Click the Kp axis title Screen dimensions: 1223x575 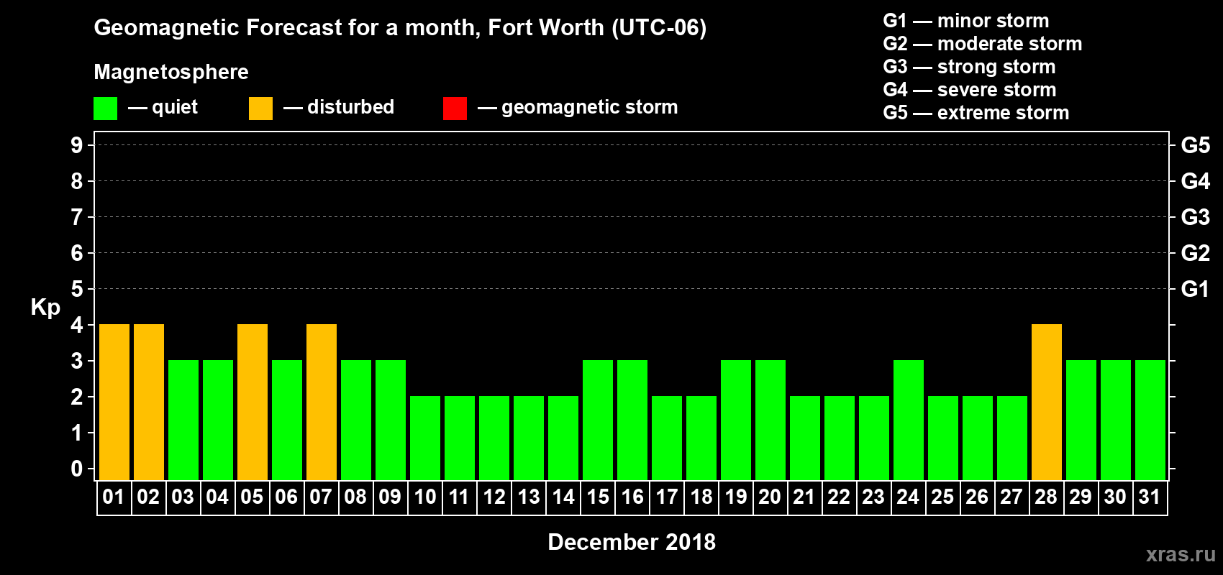pyautogui.click(x=45, y=308)
